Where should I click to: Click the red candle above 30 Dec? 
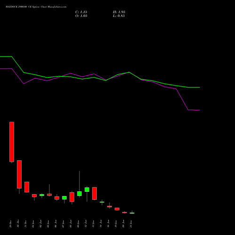(x=19, y=174)
